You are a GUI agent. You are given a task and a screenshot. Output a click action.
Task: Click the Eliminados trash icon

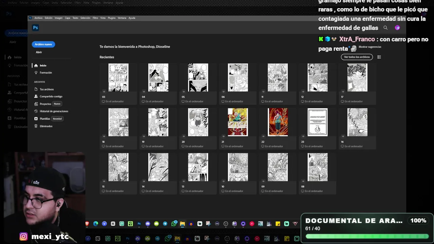click(x=36, y=126)
